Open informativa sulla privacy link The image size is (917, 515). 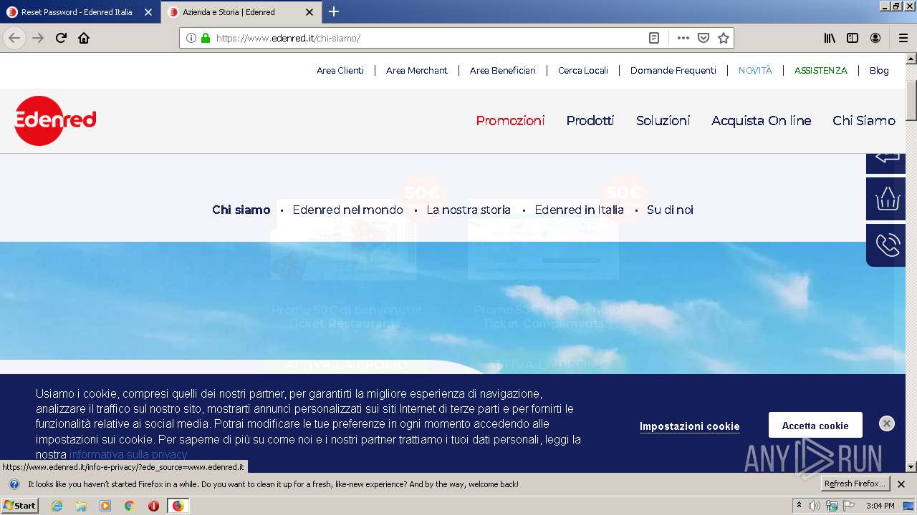[128, 454]
